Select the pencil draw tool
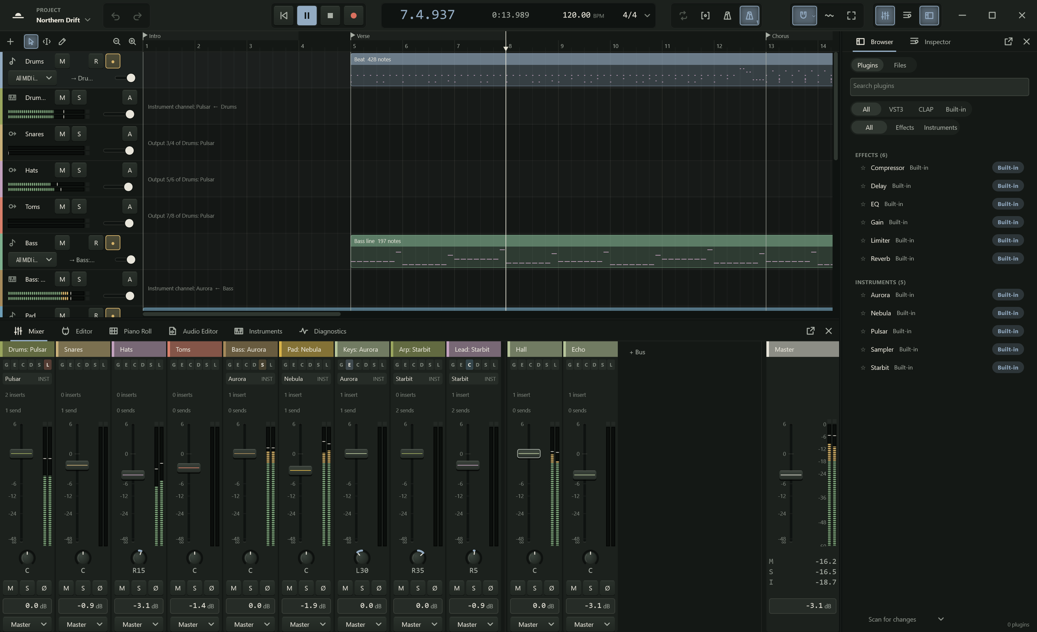1037x632 pixels. pyautogui.click(x=62, y=41)
